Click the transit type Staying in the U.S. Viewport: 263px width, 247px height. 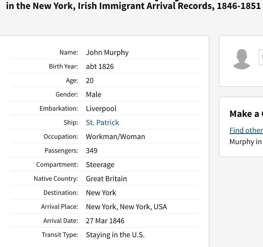[x=115, y=235]
